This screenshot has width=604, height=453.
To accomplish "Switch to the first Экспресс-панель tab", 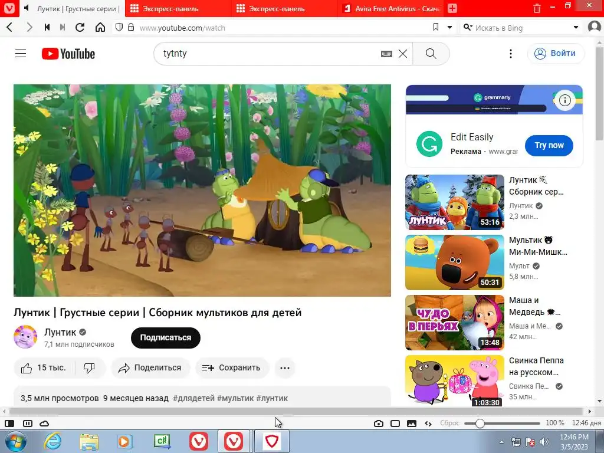I will (178, 8).
